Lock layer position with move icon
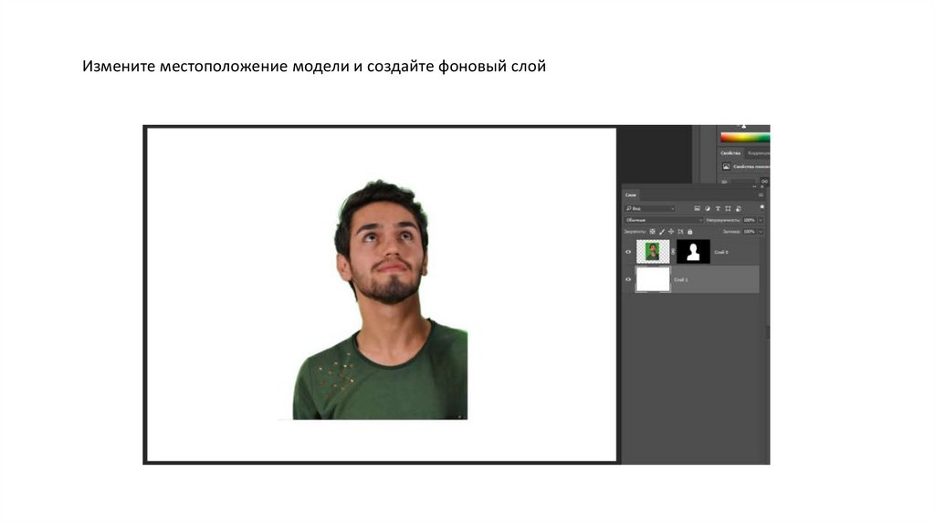Screen dimensions: 935x524 pos(671,231)
